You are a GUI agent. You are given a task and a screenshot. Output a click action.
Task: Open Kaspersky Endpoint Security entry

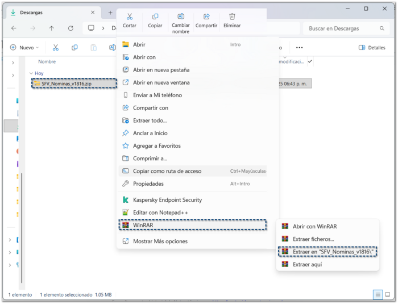[x=167, y=200]
